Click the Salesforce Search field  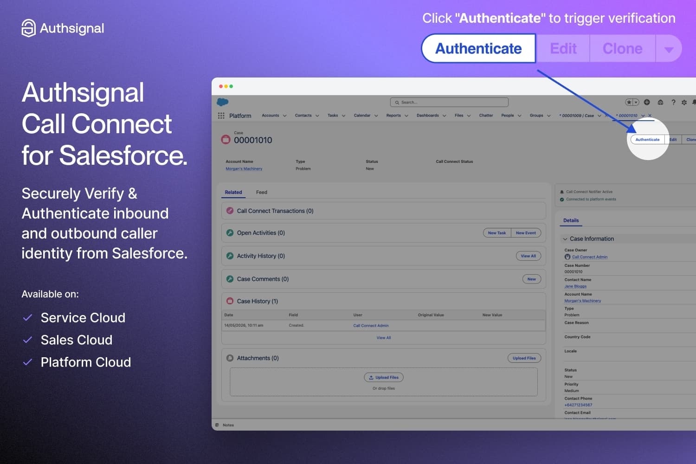(x=449, y=102)
